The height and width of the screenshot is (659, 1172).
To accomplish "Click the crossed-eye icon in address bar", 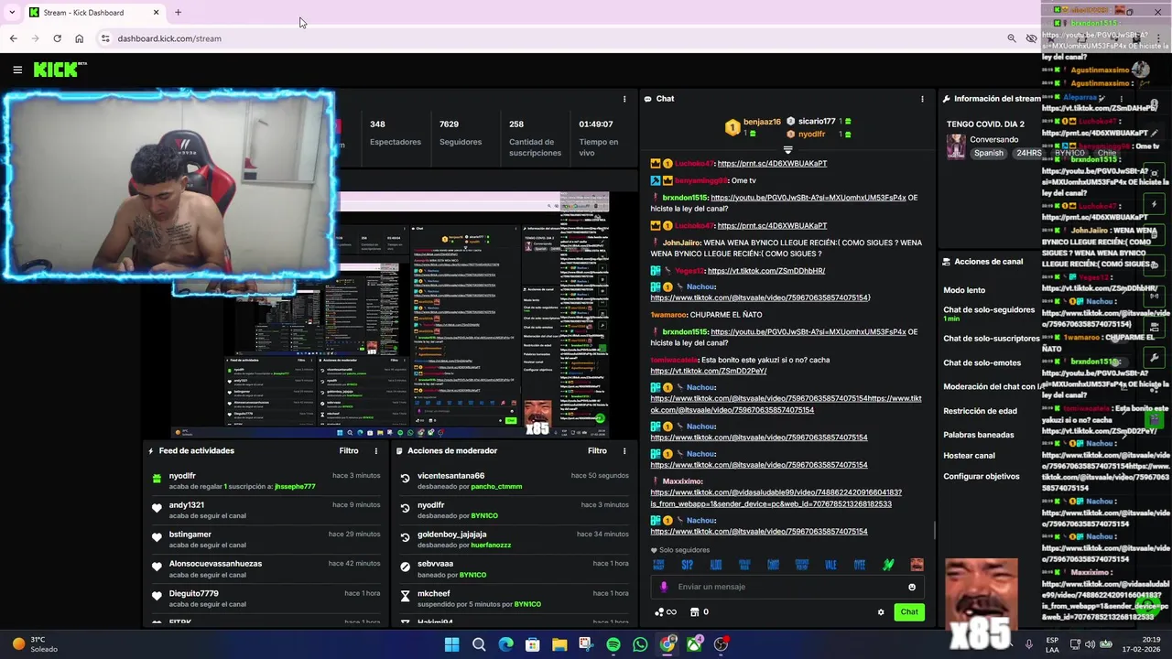I will pos(1031,38).
